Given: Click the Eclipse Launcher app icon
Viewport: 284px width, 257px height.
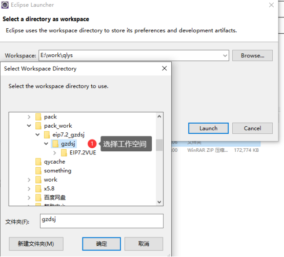Looking at the screenshot, I should [5, 5].
